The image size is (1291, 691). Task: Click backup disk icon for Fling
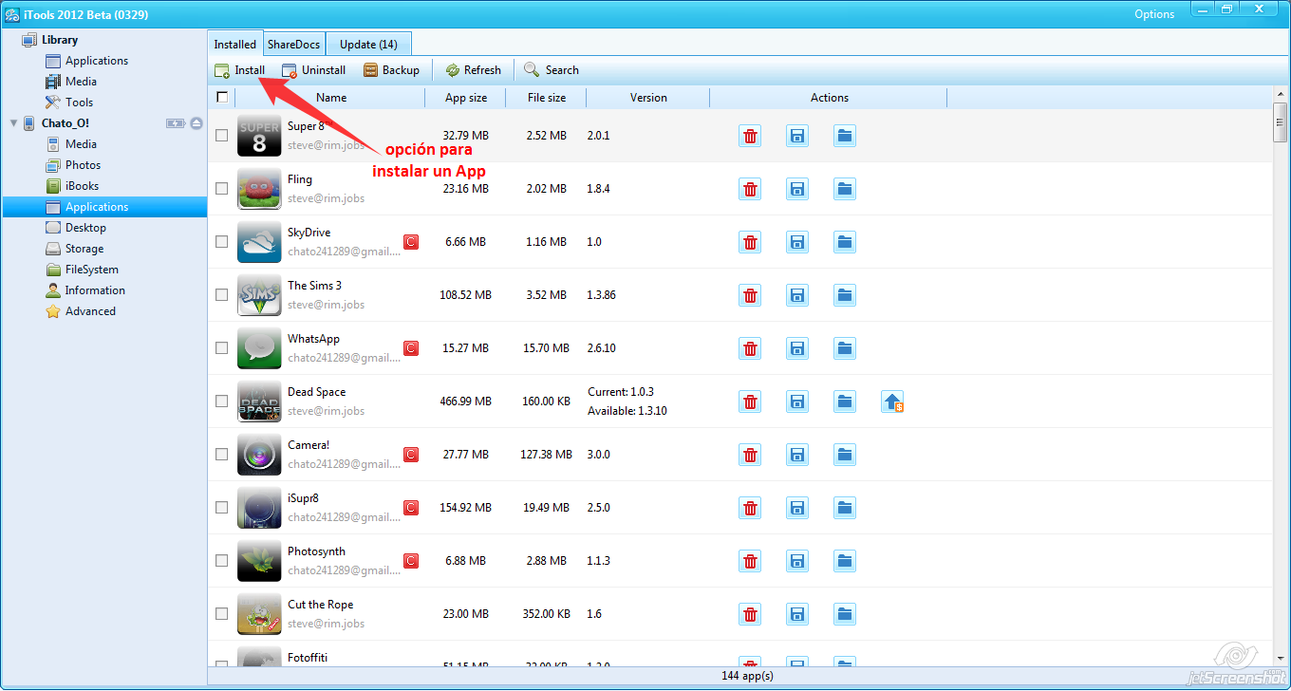[797, 189]
